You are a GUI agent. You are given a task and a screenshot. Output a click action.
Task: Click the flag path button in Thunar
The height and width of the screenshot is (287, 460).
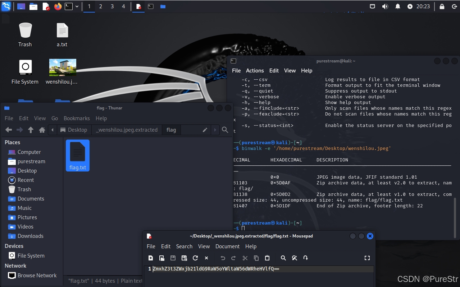coord(171,130)
